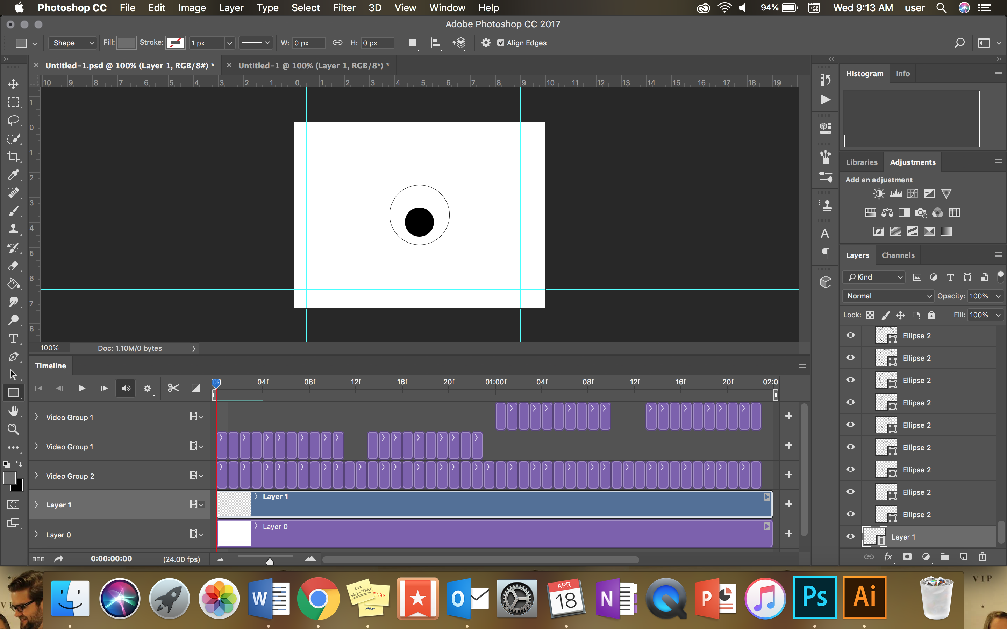The image size is (1007, 629).
Task: Click the Stroke color swatch in options bar
Action: [x=176, y=43]
